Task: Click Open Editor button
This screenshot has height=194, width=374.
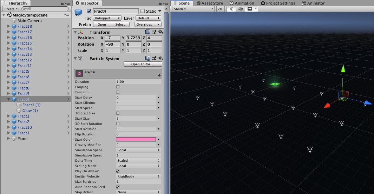Action: coord(143,64)
